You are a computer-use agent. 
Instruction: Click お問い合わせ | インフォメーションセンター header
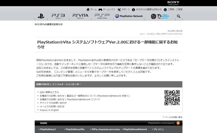pyautogui.click(x=59, y=84)
